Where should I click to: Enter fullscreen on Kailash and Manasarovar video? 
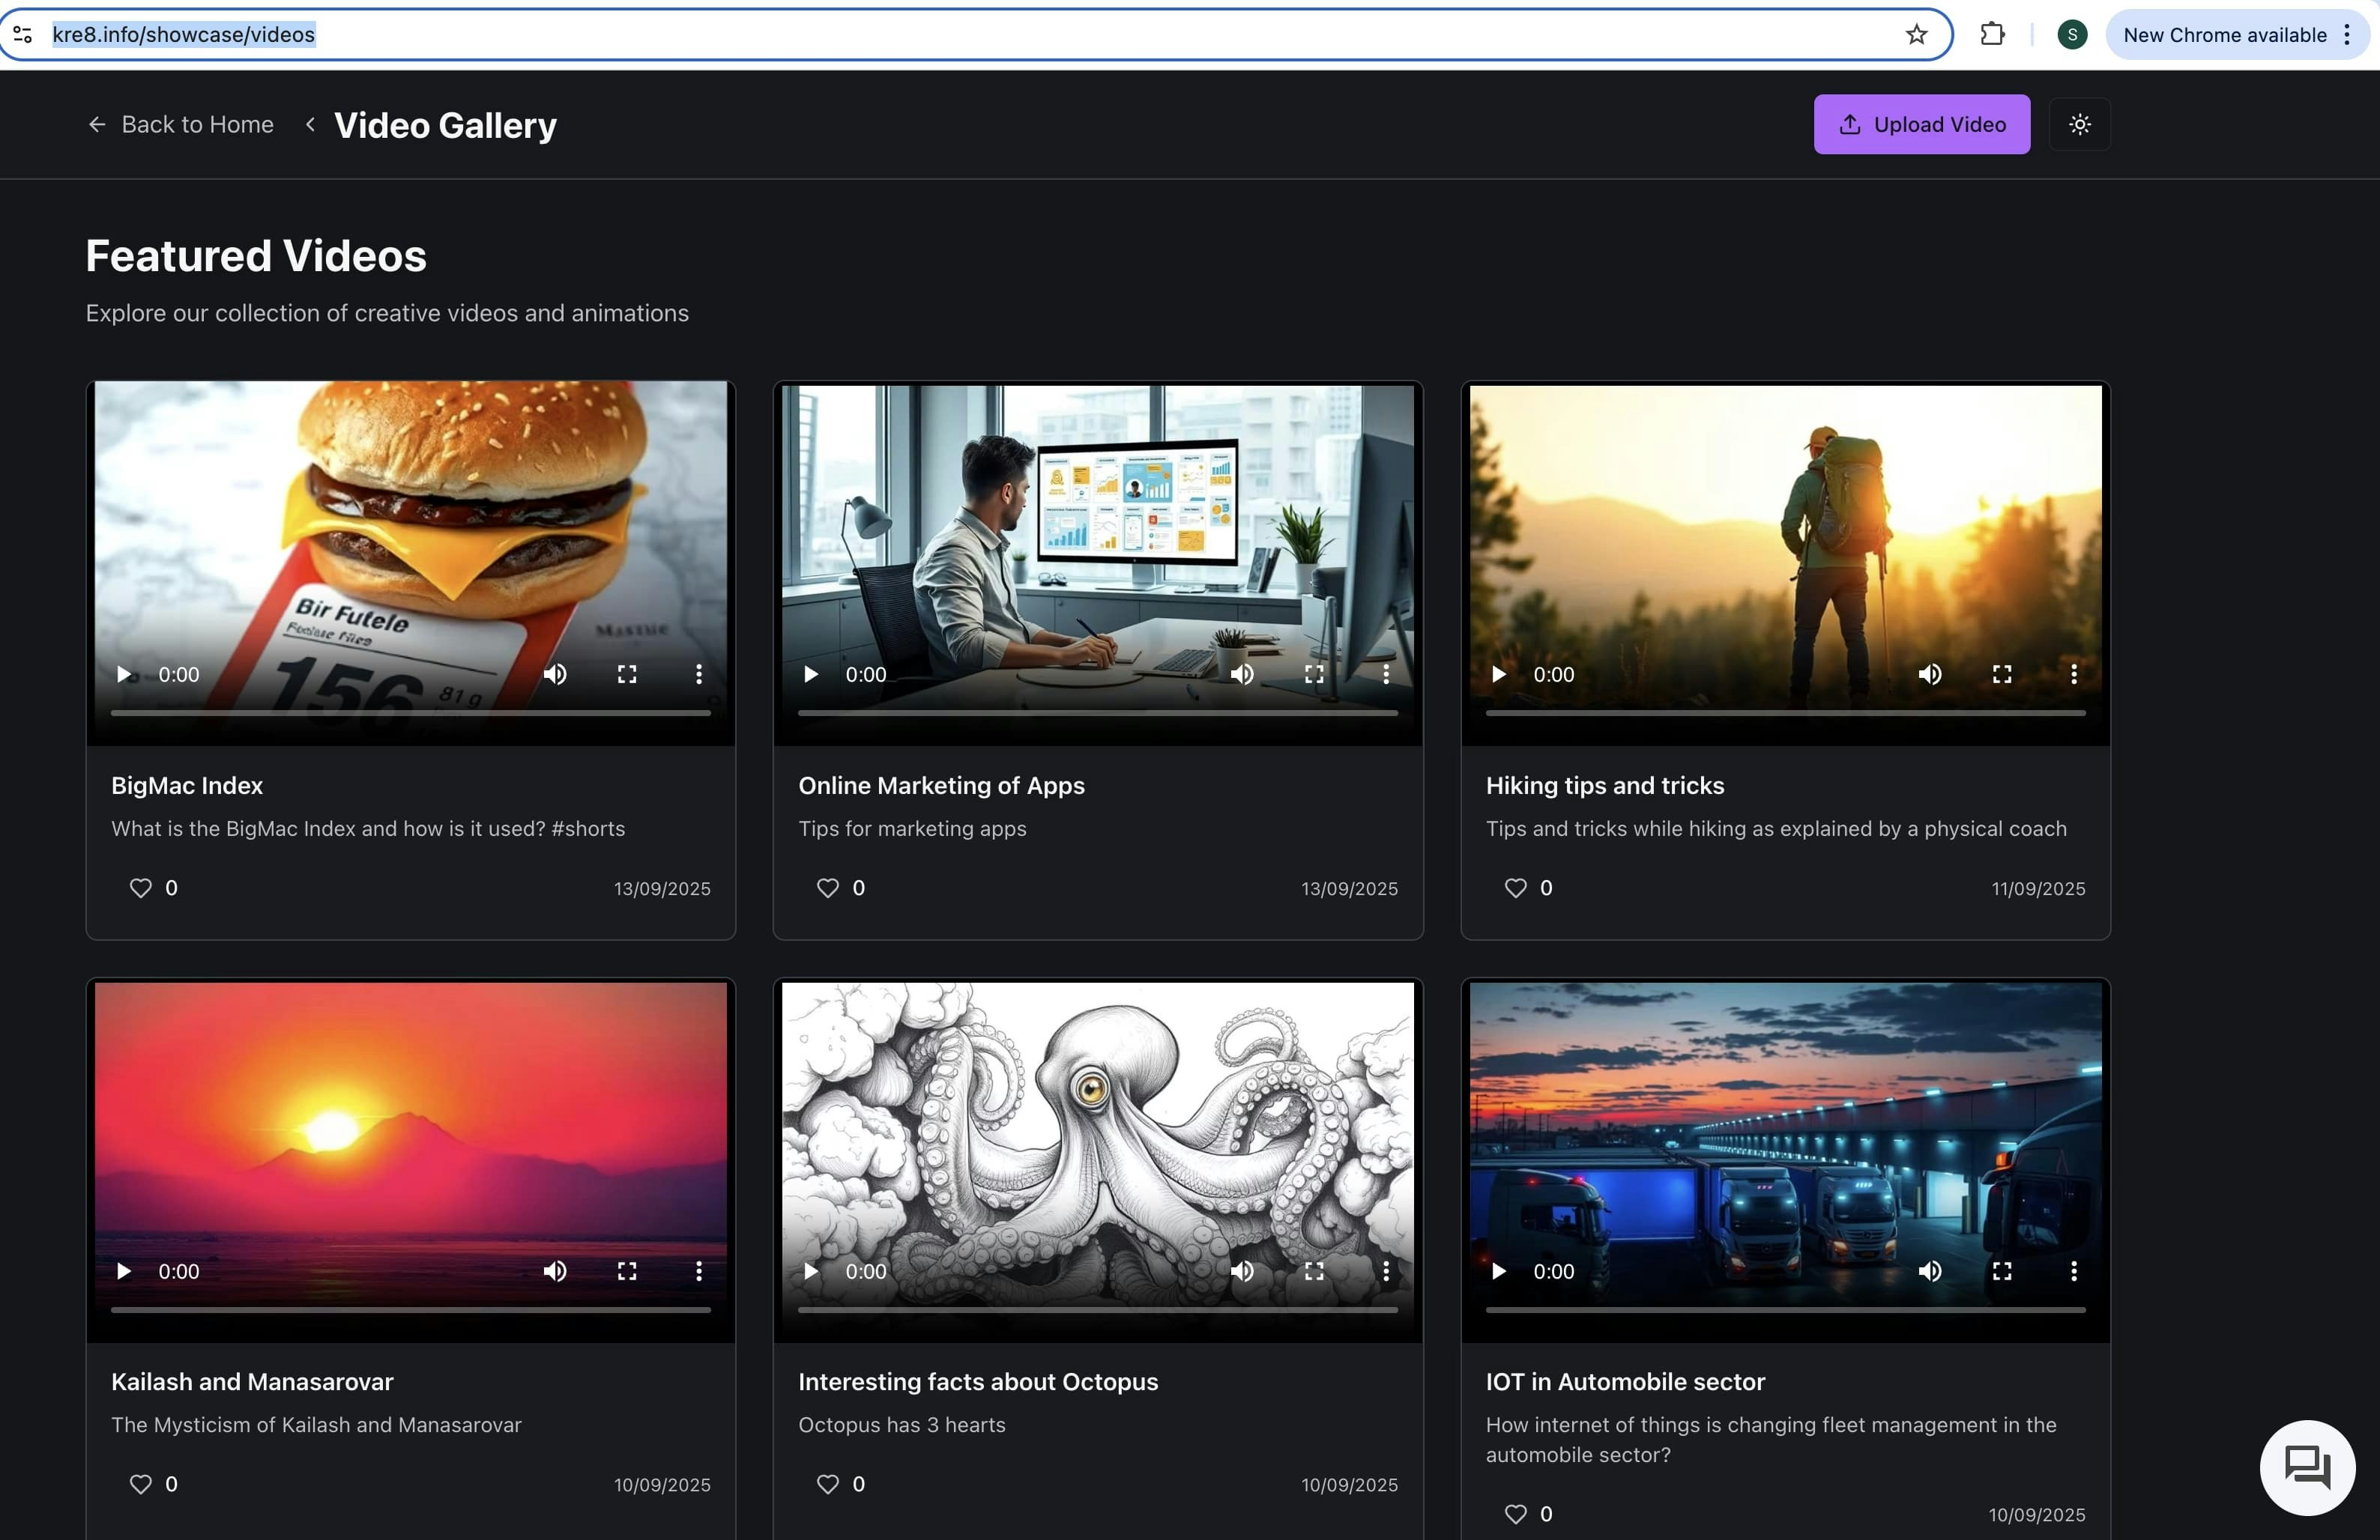(x=627, y=1271)
